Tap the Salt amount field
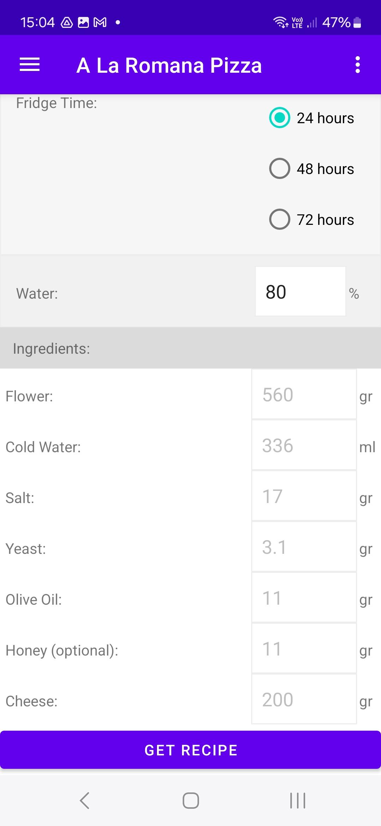 304,496
